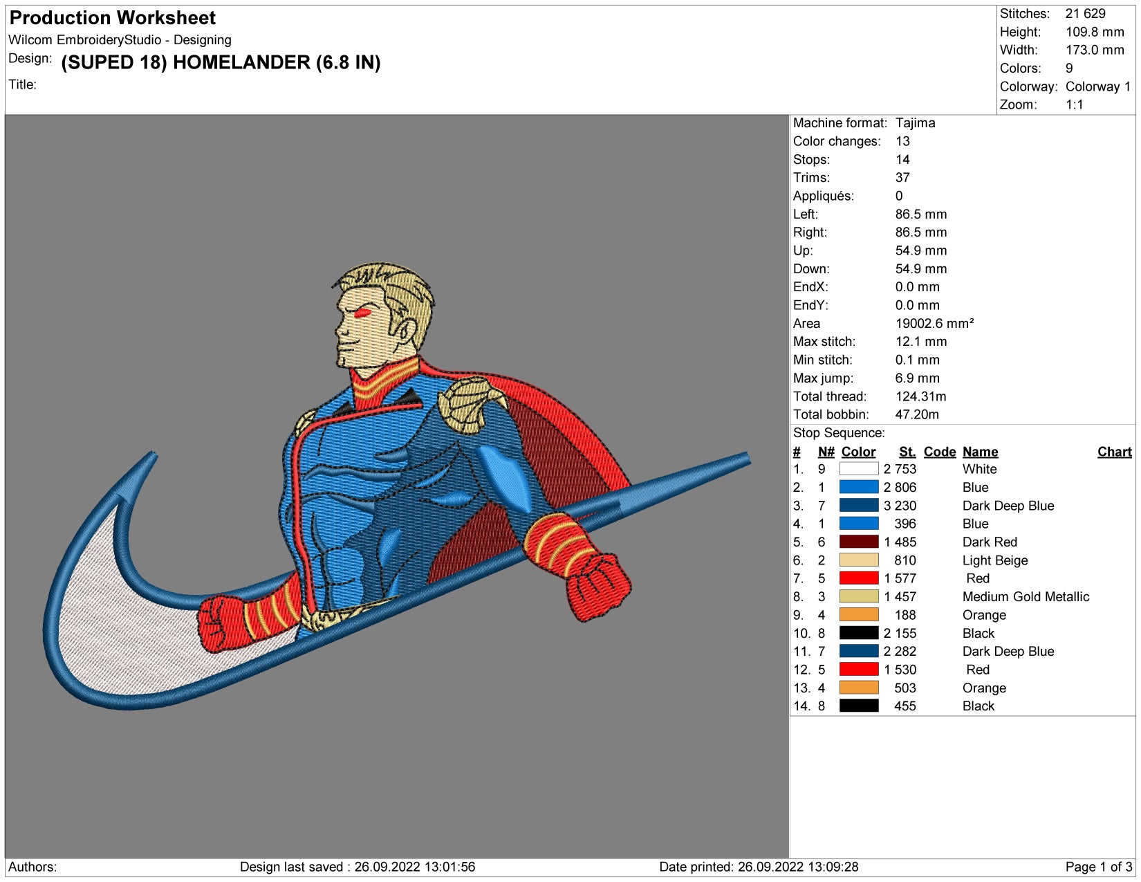Click the 'Stop Sequence:' label

pyautogui.click(x=839, y=433)
